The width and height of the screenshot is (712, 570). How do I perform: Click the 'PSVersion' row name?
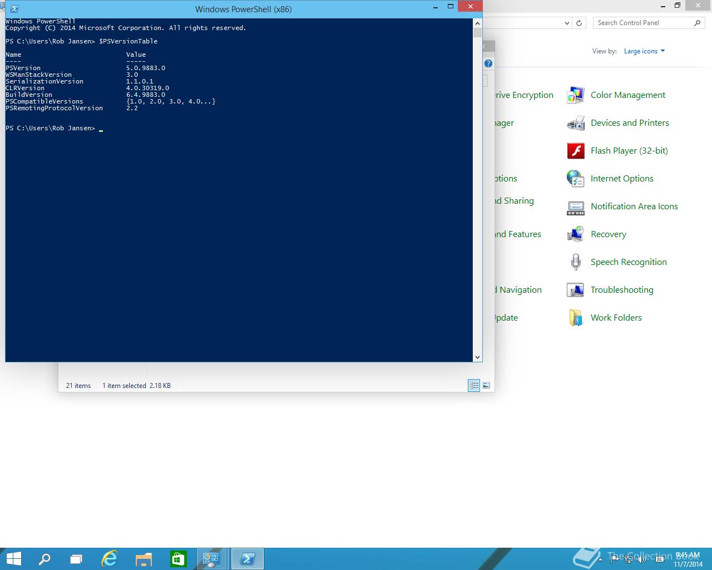coord(23,68)
